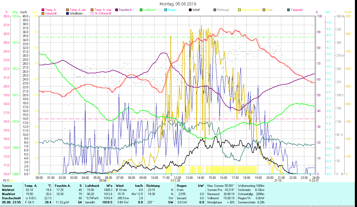Select the Windböen dark blue legend square

(x=68, y=13)
